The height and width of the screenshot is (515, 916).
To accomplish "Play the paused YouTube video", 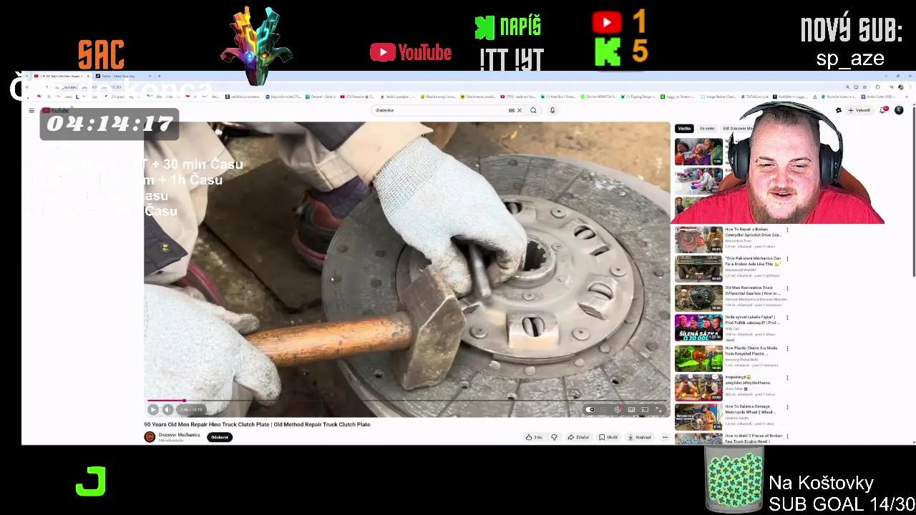I will click(153, 409).
